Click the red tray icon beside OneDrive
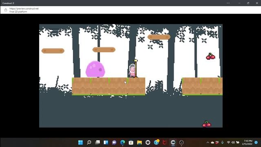The height and width of the screenshot is (147, 261). pyautogui.click(x=217, y=143)
